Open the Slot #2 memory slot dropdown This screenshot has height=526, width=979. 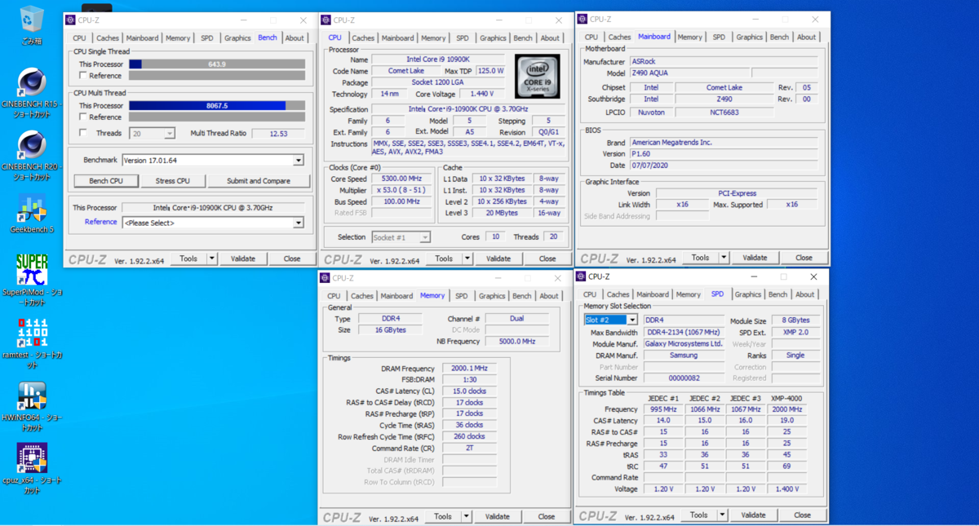(x=611, y=320)
